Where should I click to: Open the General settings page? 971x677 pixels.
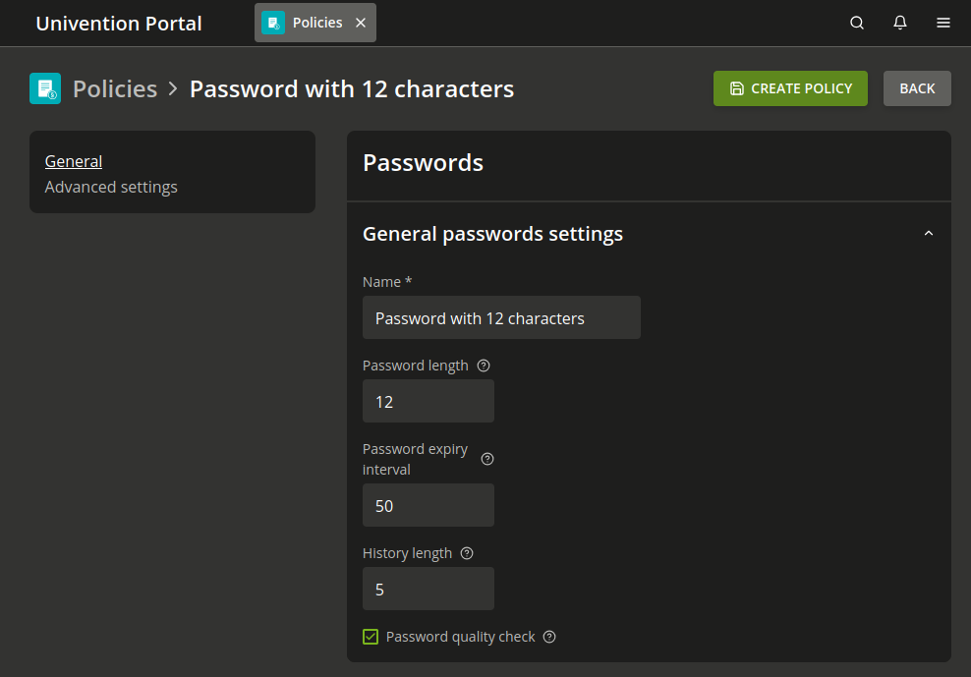74,161
